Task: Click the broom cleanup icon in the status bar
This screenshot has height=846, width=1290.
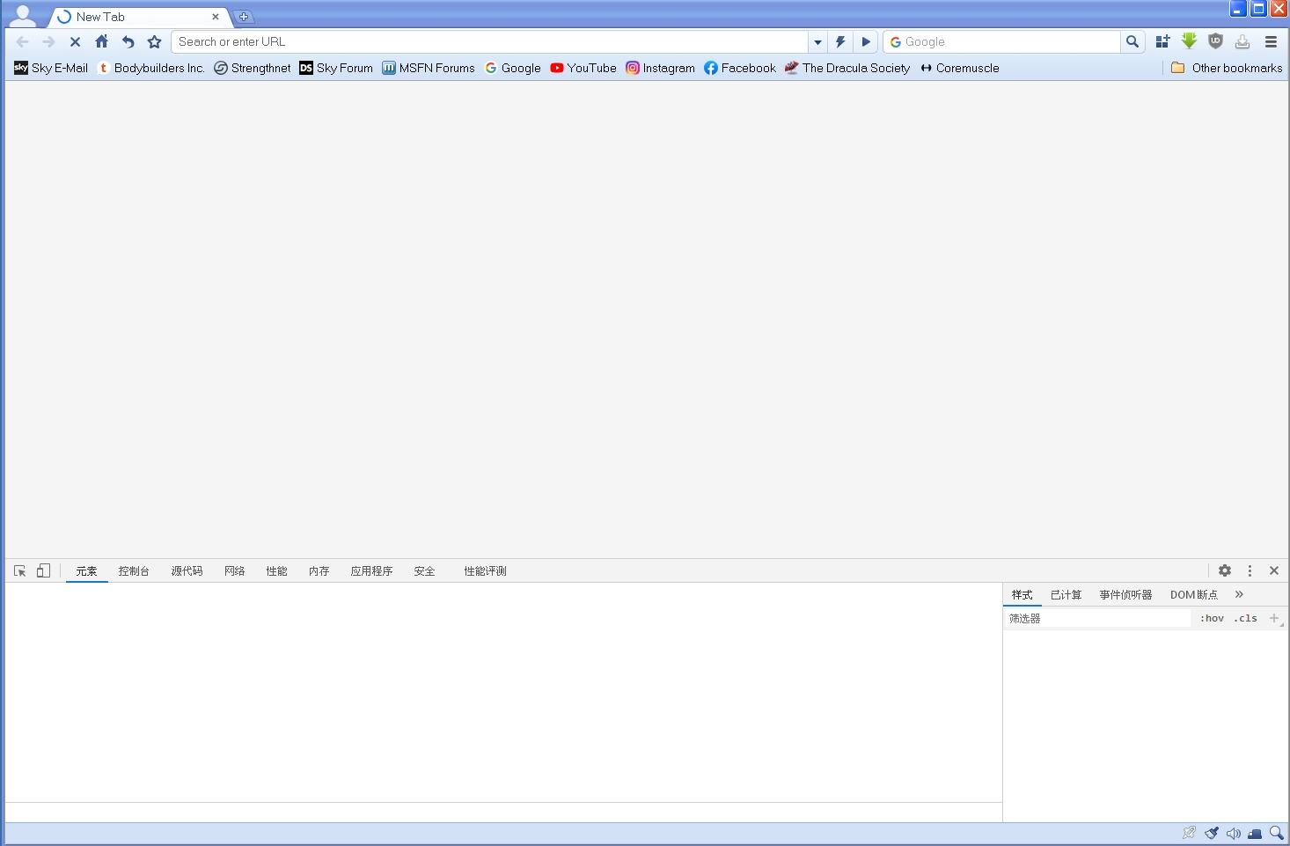Action: 1212,833
